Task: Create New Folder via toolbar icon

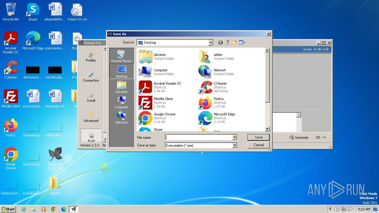Action: click(x=234, y=43)
